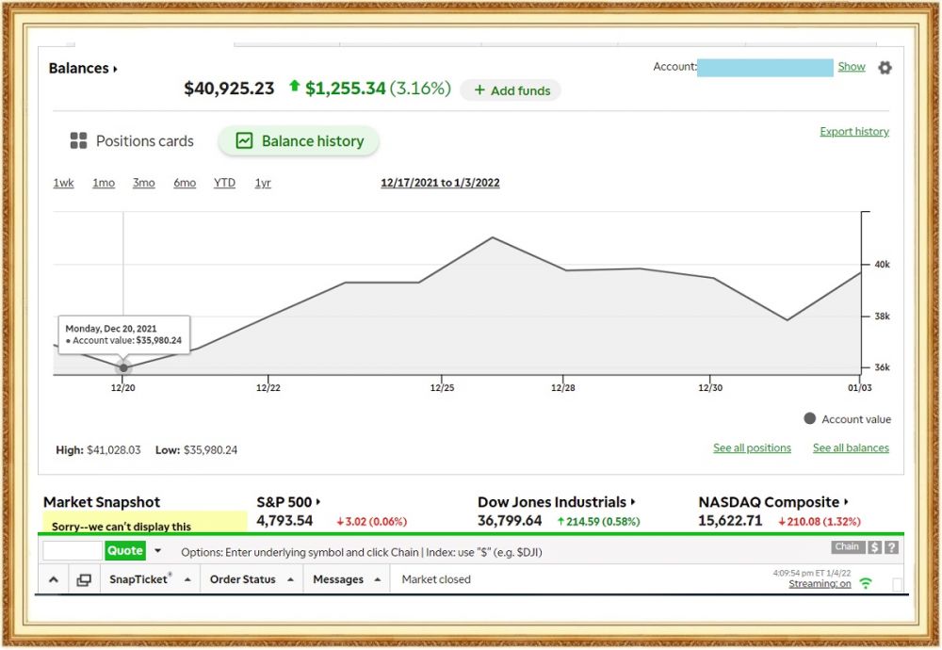Expand the Quote dropdown arrow
This screenshot has width=942, height=650.
click(x=157, y=551)
